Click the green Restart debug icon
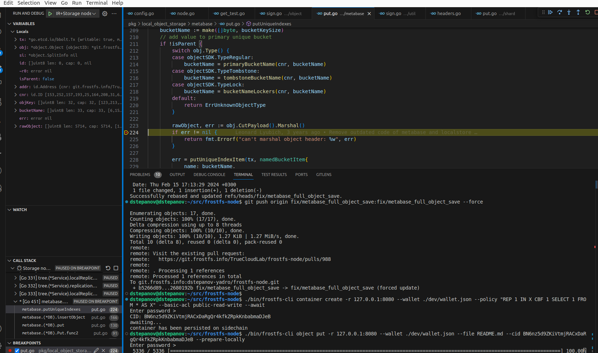Image resolution: width=598 pixels, height=353 pixels. [588, 12]
